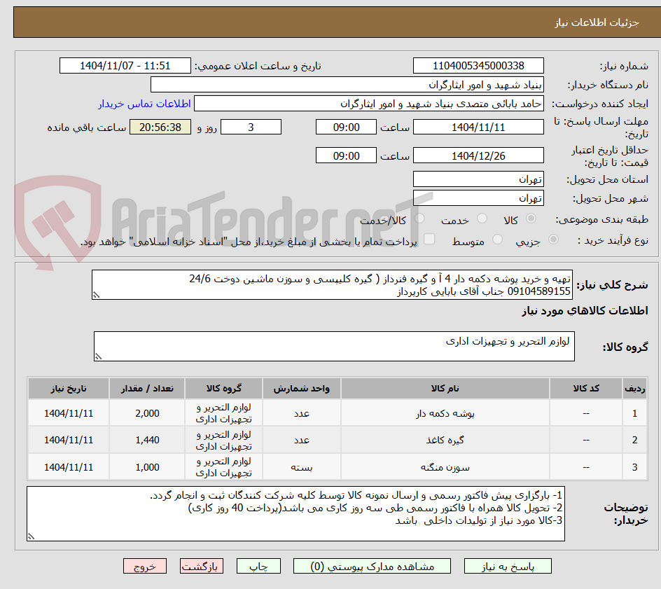The height and width of the screenshot is (589, 661).
Task: Select the متوسط purchase type radio
Action: pyautogui.click(x=497, y=240)
